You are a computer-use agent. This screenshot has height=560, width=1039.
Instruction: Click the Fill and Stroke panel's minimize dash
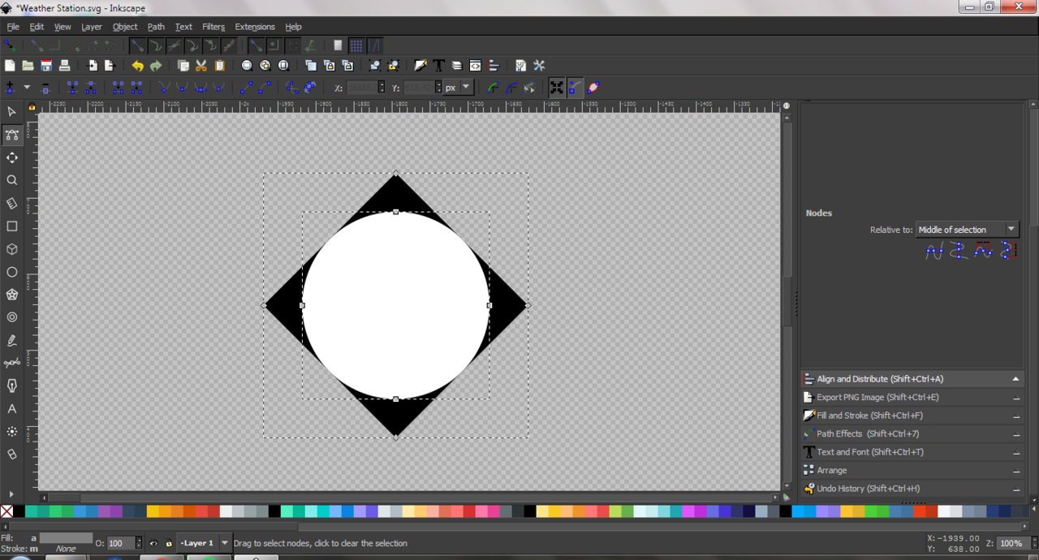(x=1015, y=416)
